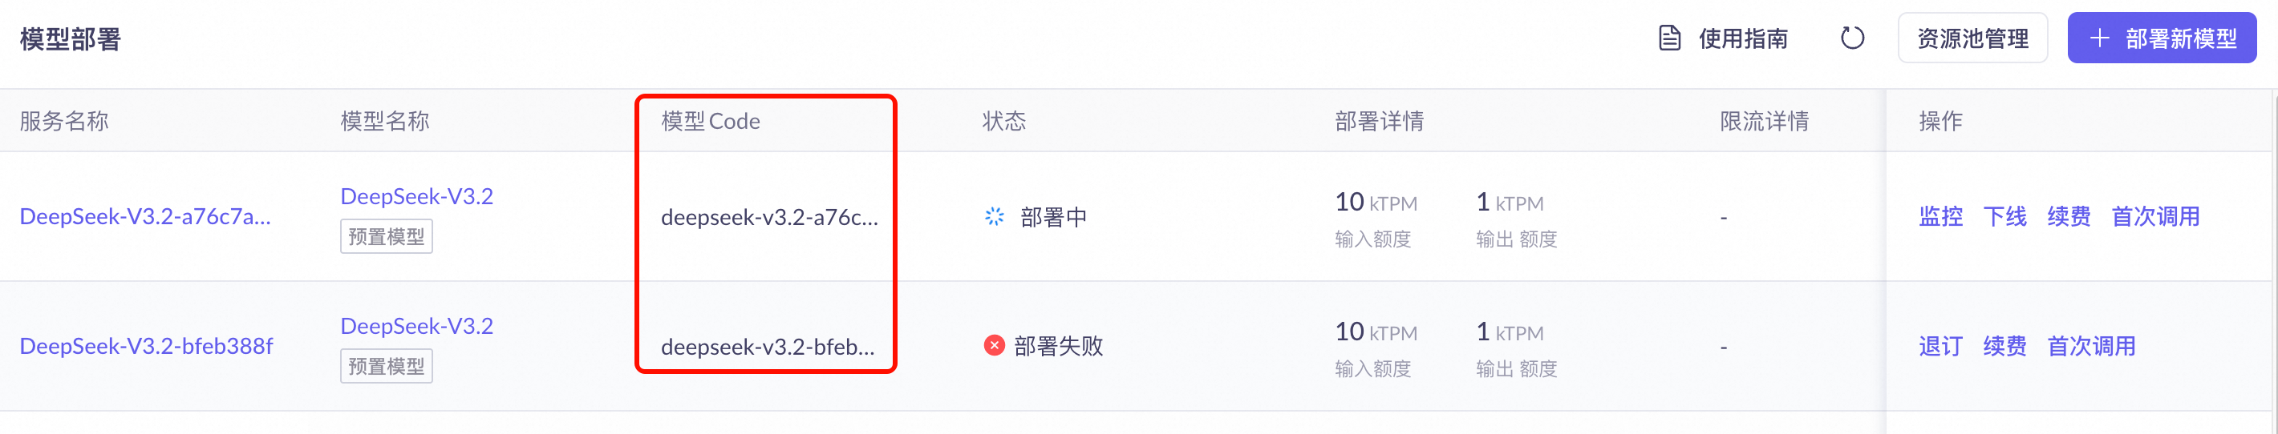The width and height of the screenshot is (2278, 434).
Task: Click the DeepSeek-V3.2 model name in the first row
Action: (416, 196)
